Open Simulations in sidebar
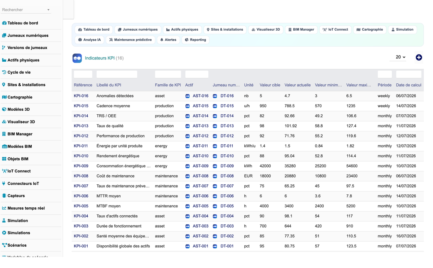The width and height of the screenshot is (433, 268). pos(16,233)
